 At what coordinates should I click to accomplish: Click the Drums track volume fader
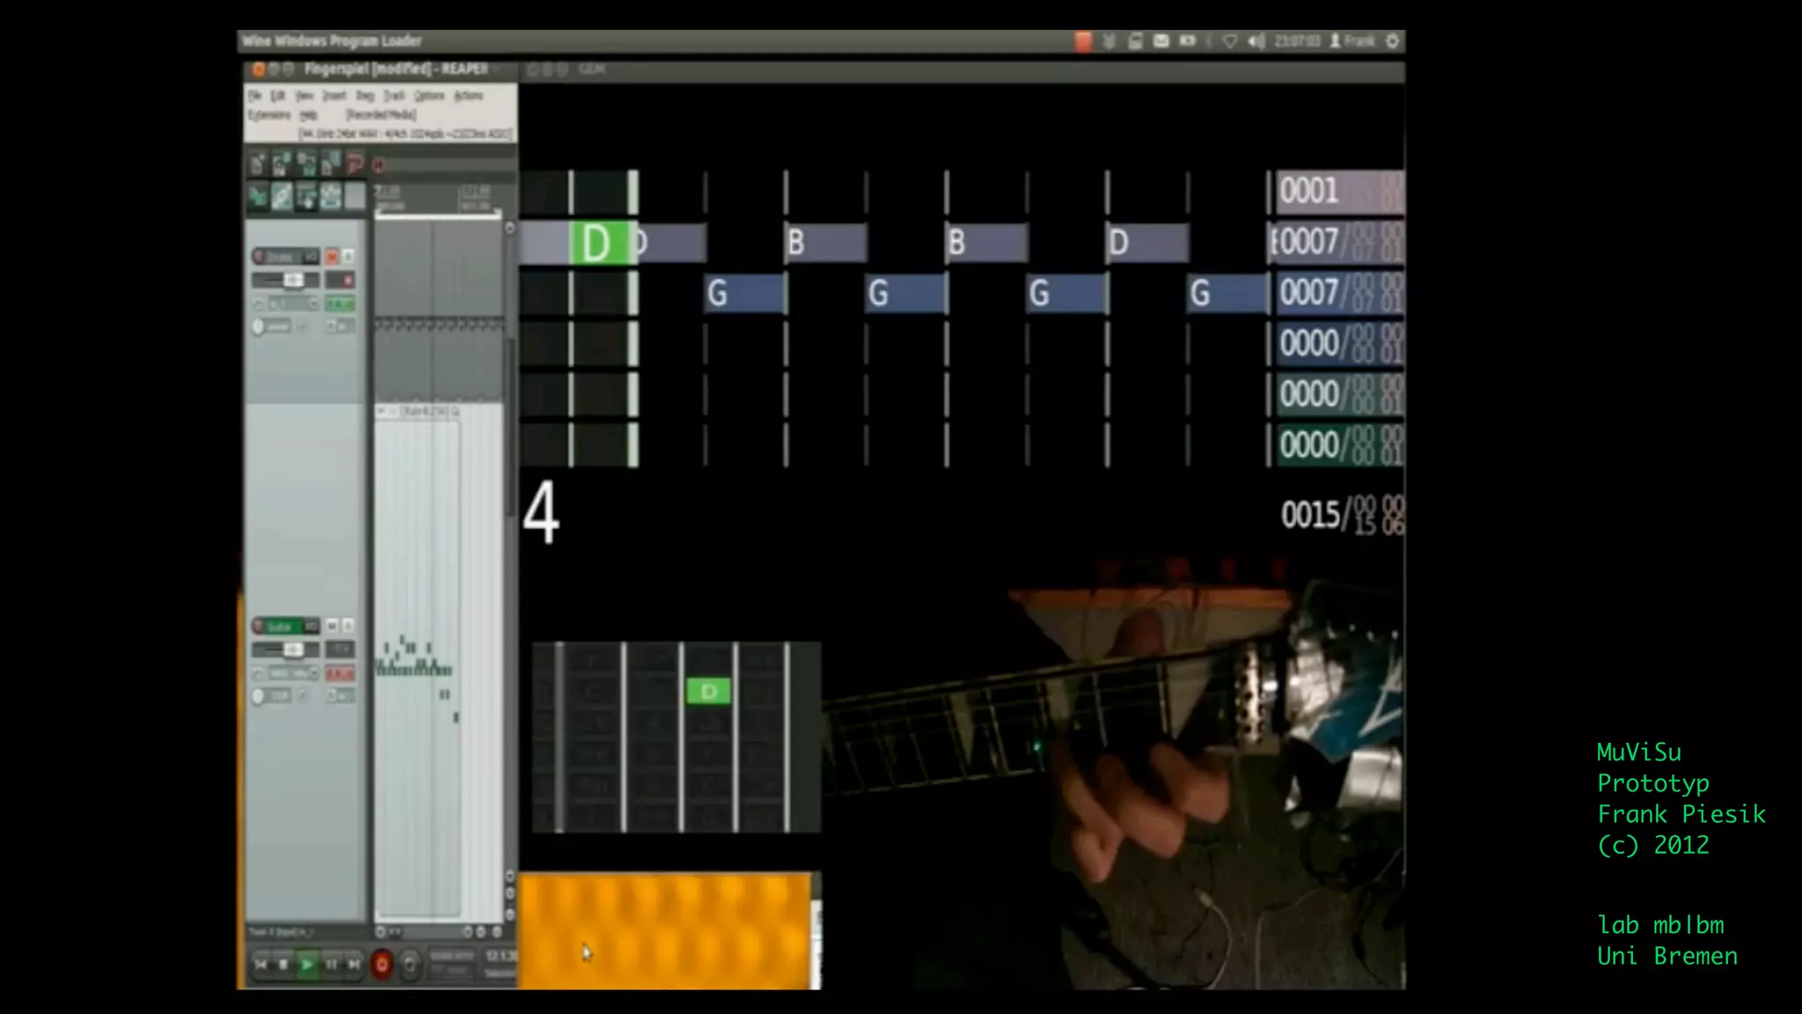292,280
